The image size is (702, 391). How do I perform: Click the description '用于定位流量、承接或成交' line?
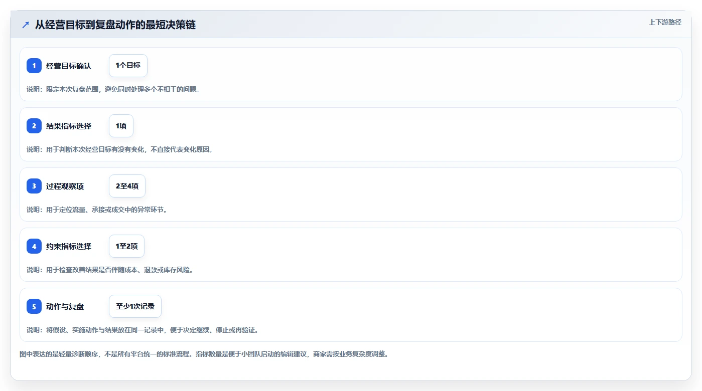[x=97, y=210]
